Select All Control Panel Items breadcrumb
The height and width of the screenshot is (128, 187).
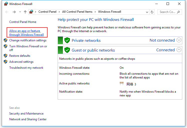[x=77, y=12]
